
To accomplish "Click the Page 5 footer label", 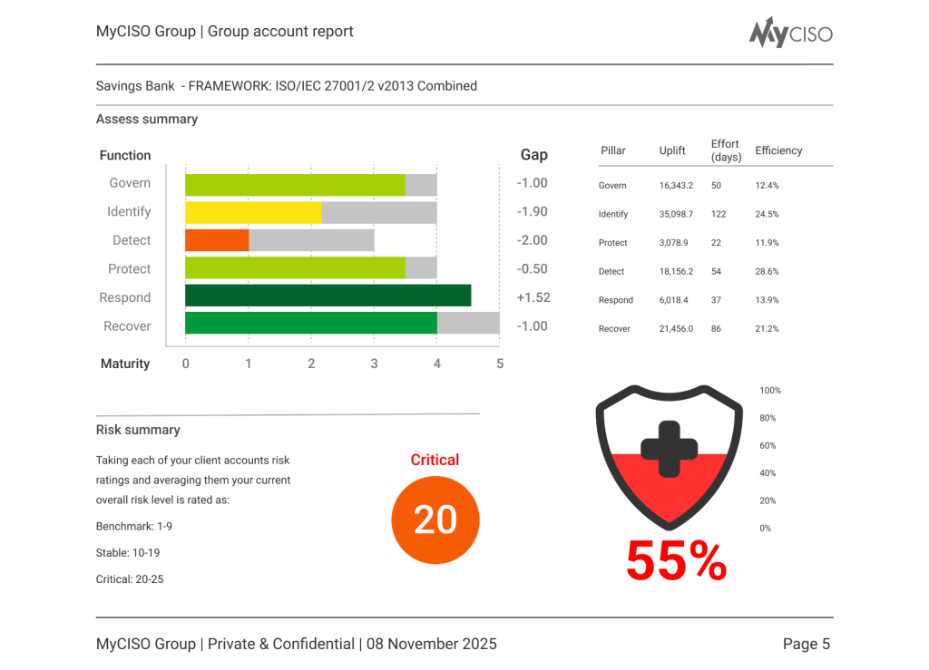I will pyautogui.click(x=807, y=644).
